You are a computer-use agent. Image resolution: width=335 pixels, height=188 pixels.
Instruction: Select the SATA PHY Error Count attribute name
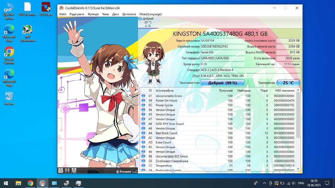(x=170, y=124)
